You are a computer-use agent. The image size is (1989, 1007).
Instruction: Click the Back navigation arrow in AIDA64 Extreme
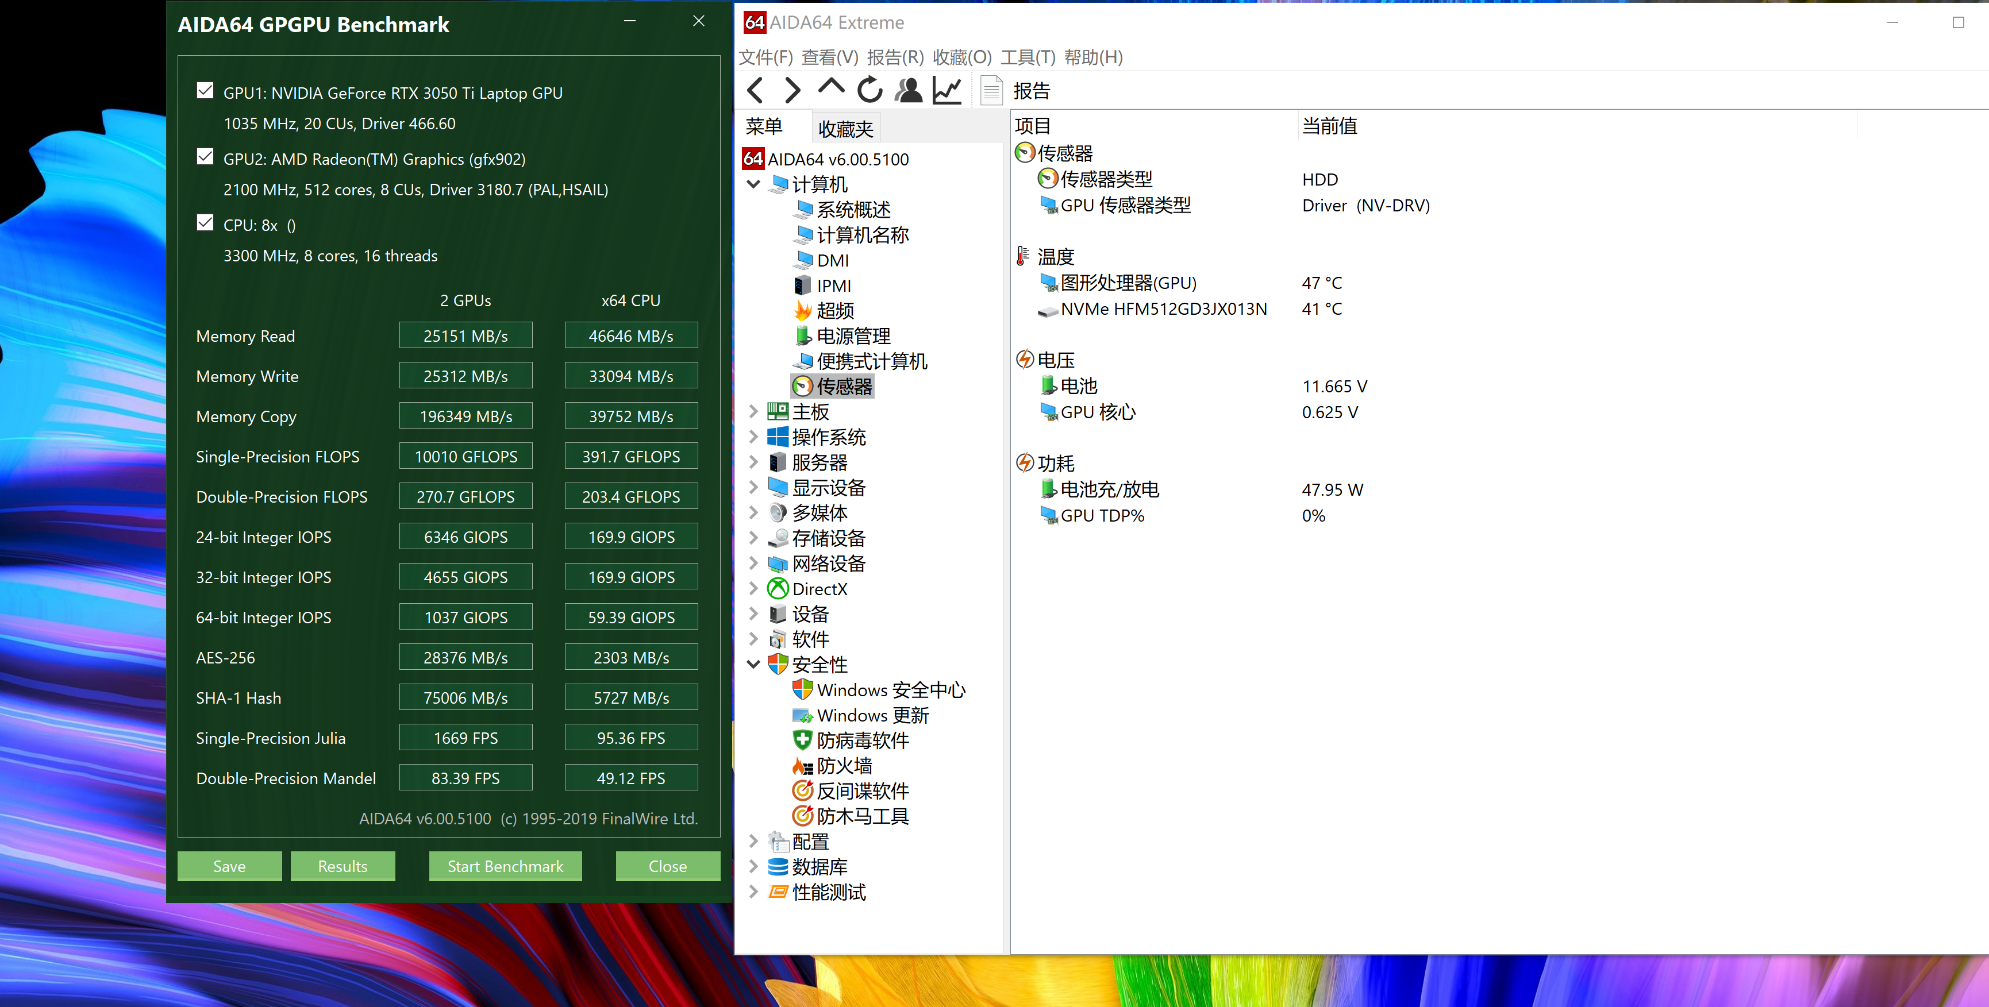tap(755, 90)
